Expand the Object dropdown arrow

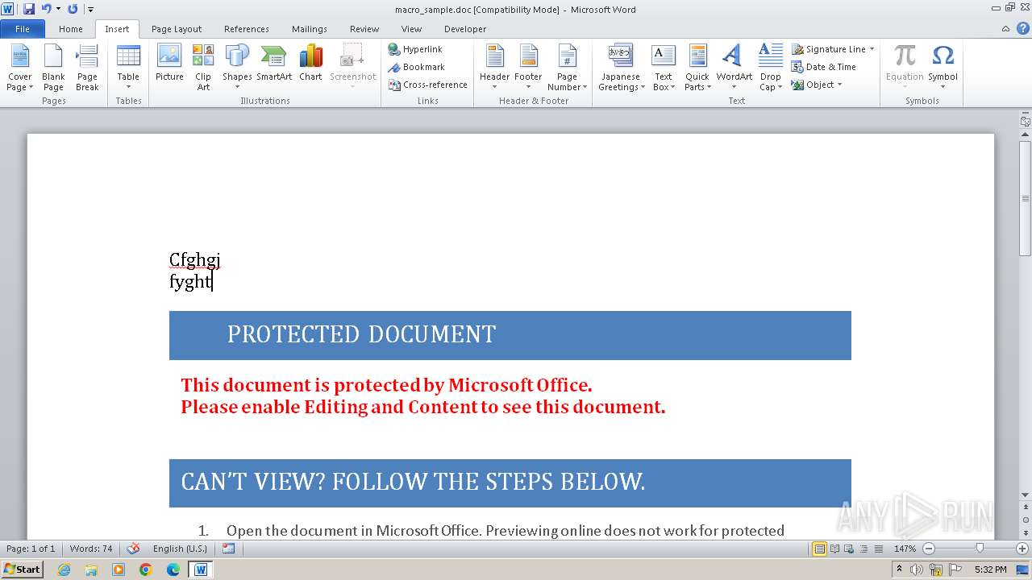coord(839,85)
